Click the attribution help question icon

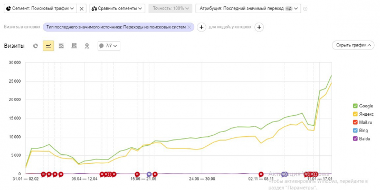coord(305,9)
